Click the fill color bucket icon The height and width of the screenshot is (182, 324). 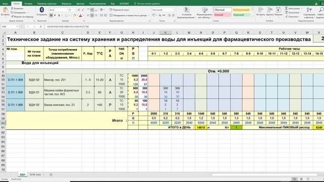[74, 16]
